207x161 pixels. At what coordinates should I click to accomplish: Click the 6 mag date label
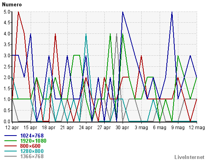pos(160,128)
